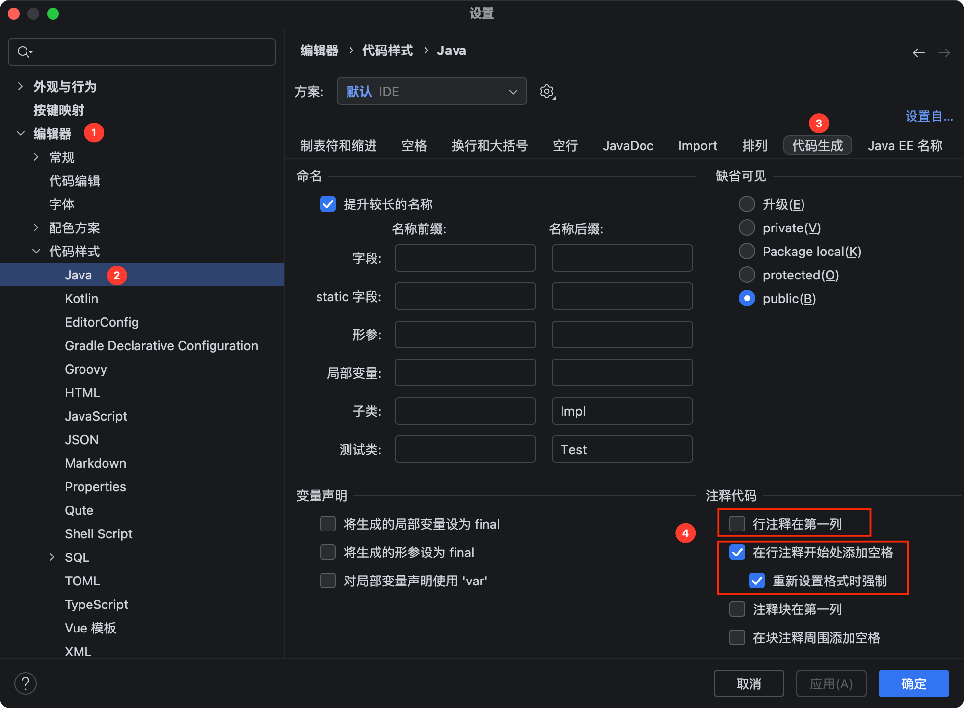Open help with question mark icon

pos(26,683)
